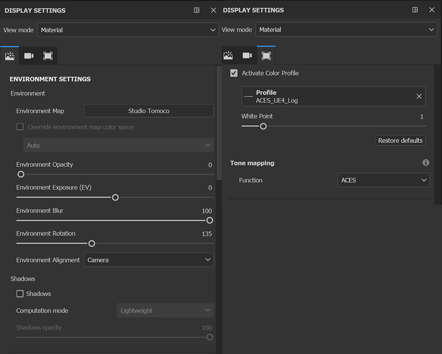Open tone mapping Function ACES dropdown
This screenshot has height=354, width=442.
(383, 180)
